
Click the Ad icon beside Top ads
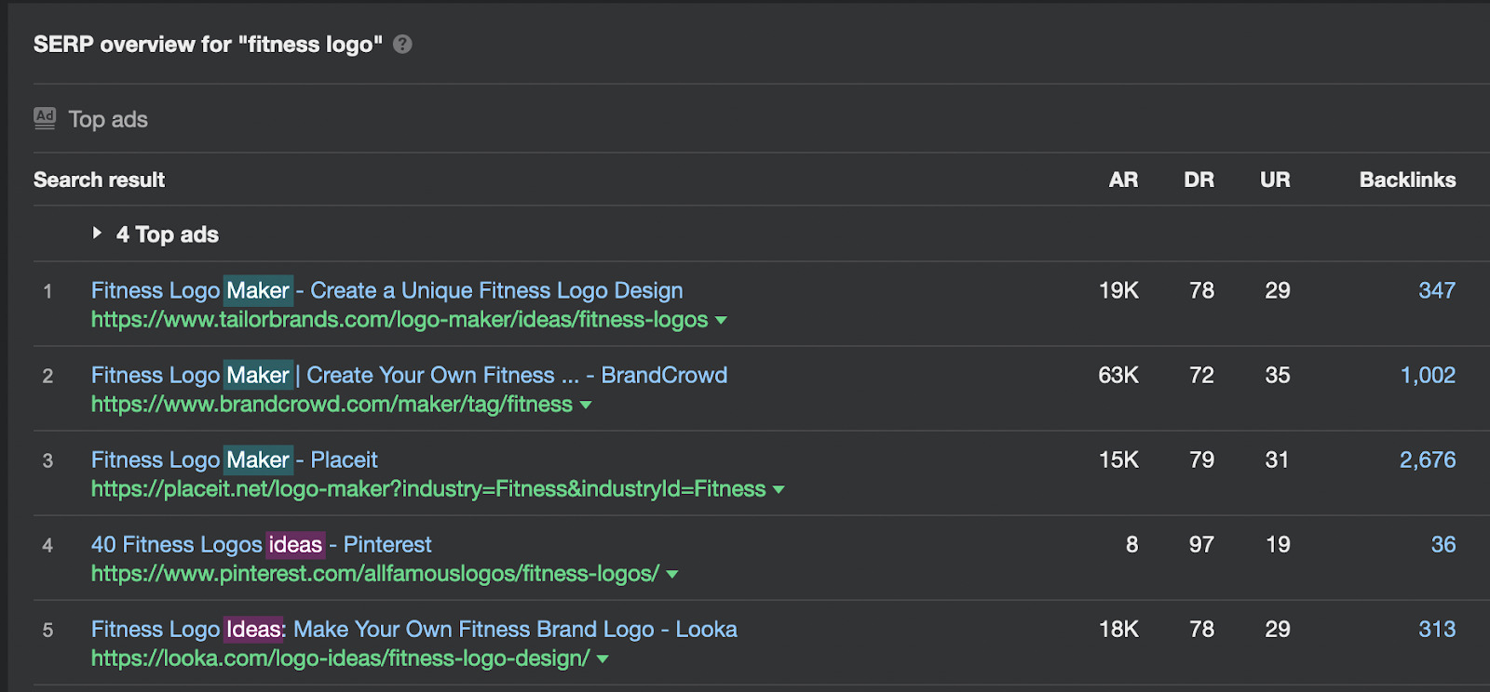pyautogui.click(x=45, y=118)
